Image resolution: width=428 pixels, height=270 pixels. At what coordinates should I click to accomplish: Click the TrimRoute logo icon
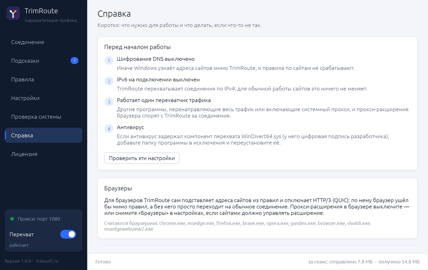13,13
